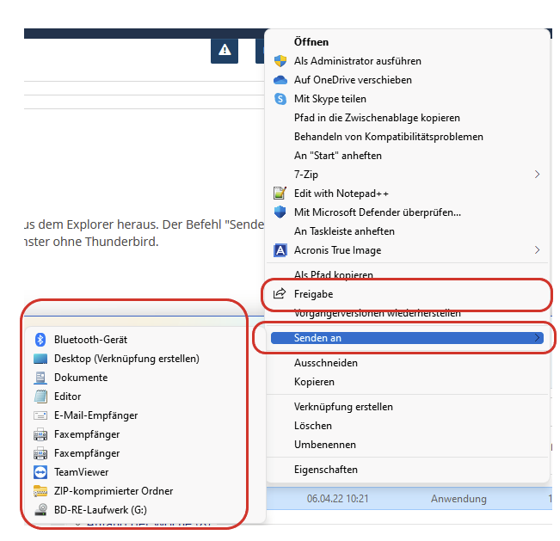
Task: Select E-Mail-Empfänger in Senden an list
Action: pyautogui.click(x=95, y=415)
